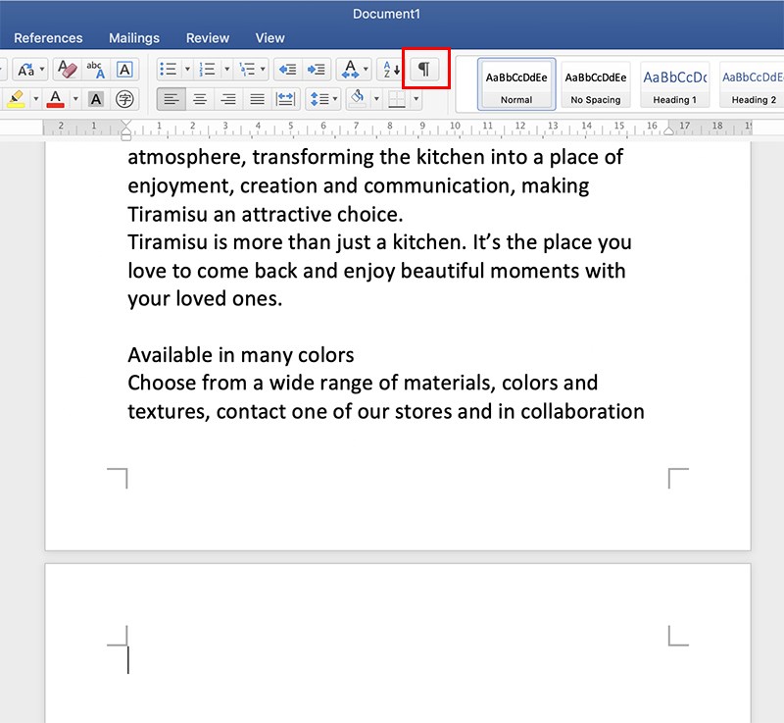Viewport: 784px width, 723px height.
Task: Expand the shading color dropdown
Action: click(x=376, y=98)
